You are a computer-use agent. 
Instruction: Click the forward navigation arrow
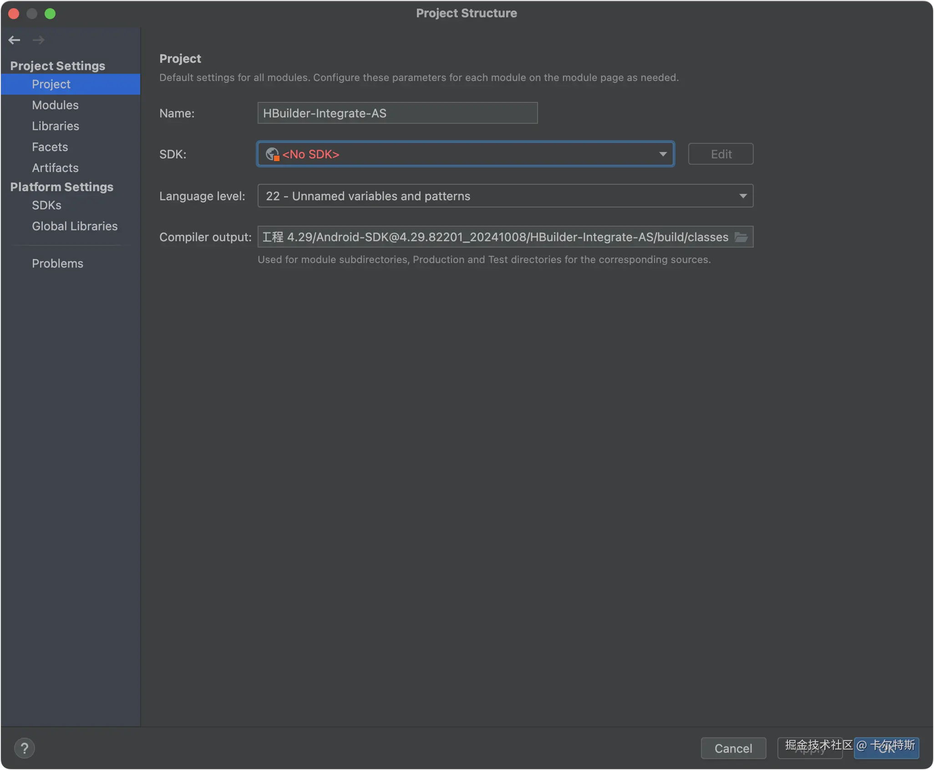point(39,40)
